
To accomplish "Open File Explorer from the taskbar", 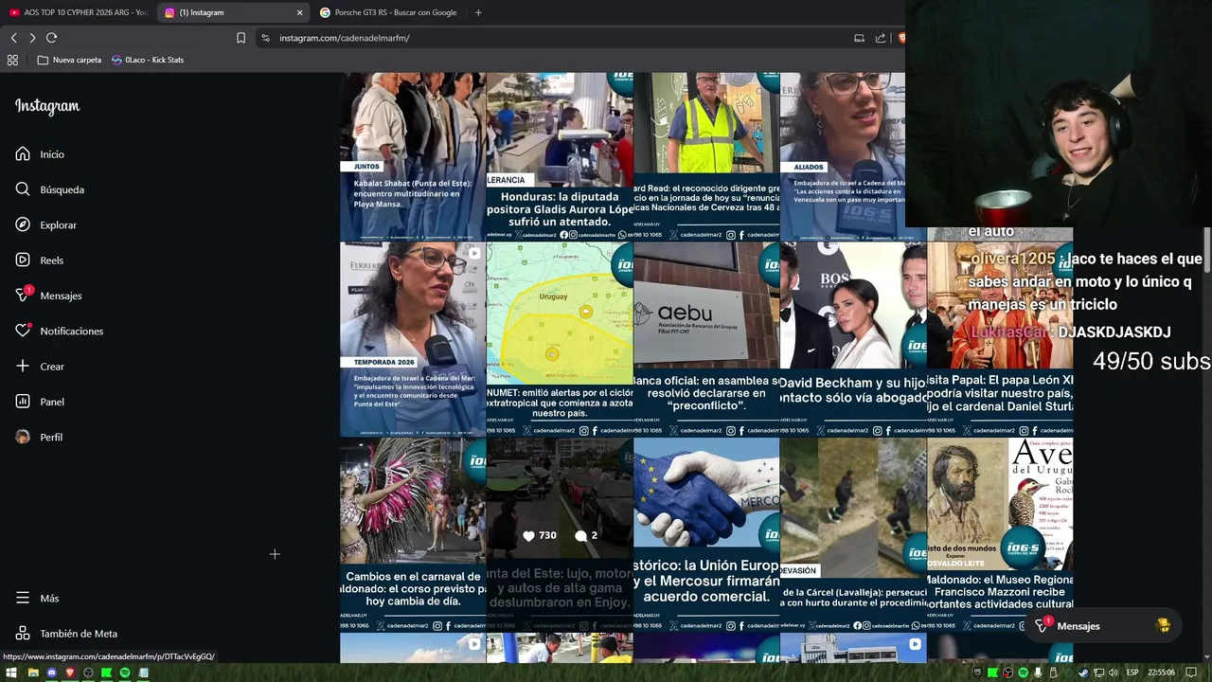I will click(33, 673).
